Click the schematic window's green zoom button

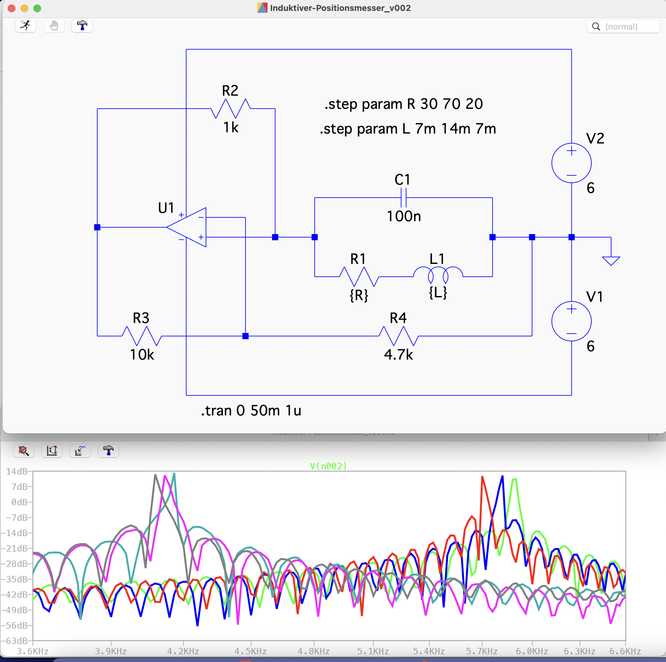click(x=37, y=8)
